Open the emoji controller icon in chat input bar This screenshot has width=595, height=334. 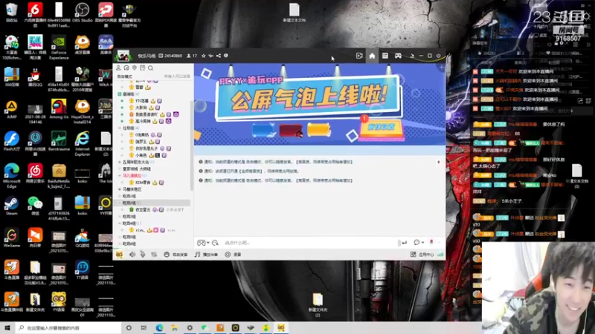[x=201, y=243]
